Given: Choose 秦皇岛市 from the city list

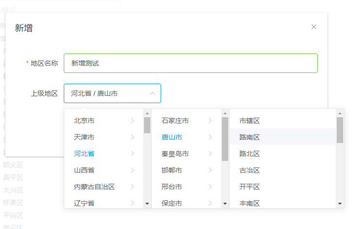Looking at the screenshot, I should tap(175, 154).
